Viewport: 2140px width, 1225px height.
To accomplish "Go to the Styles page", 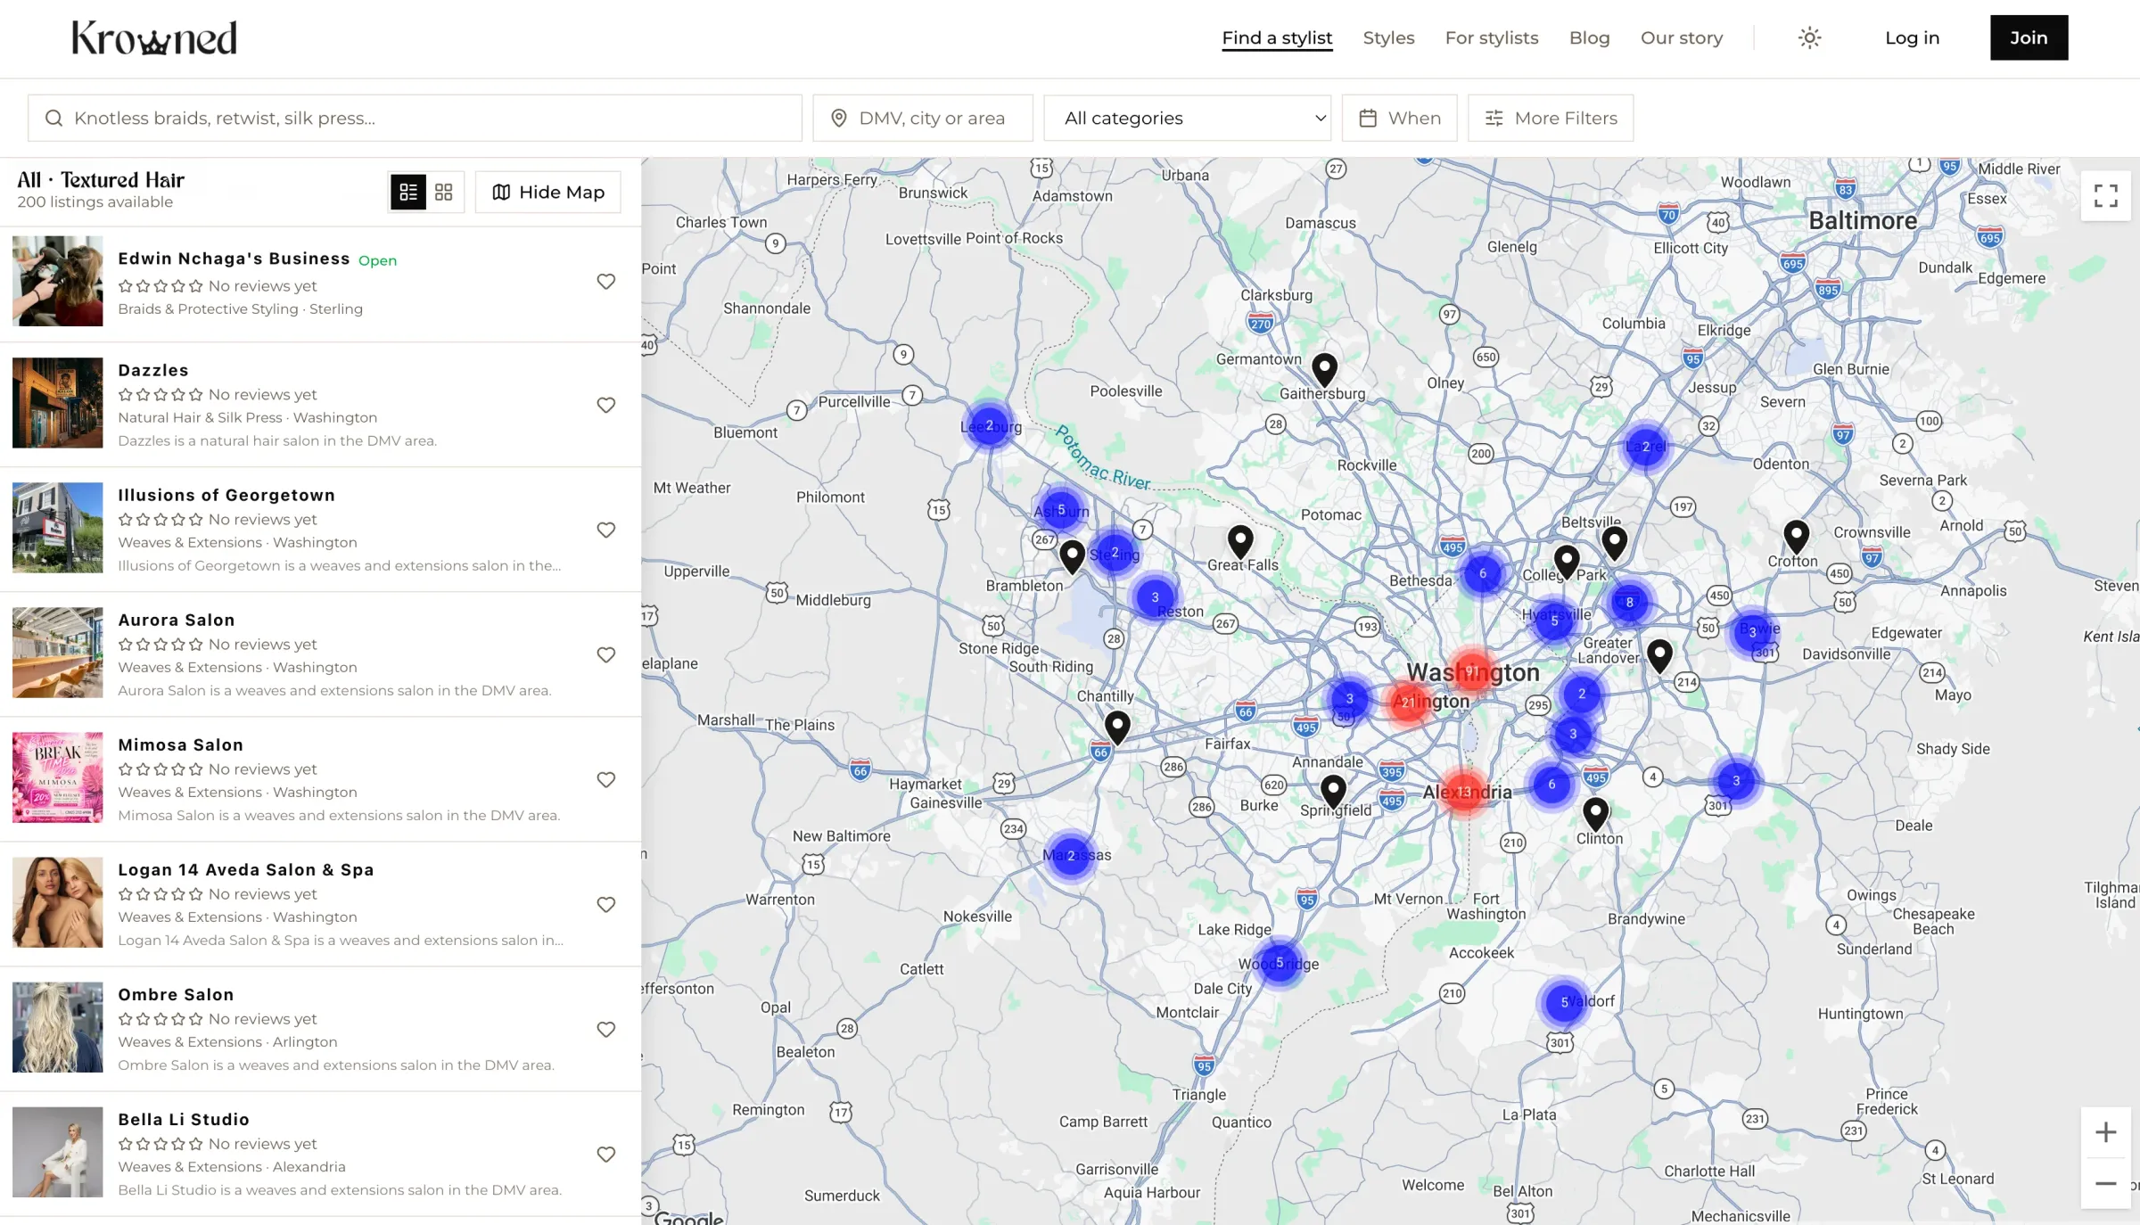I will pyautogui.click(x=1388, y=37).
